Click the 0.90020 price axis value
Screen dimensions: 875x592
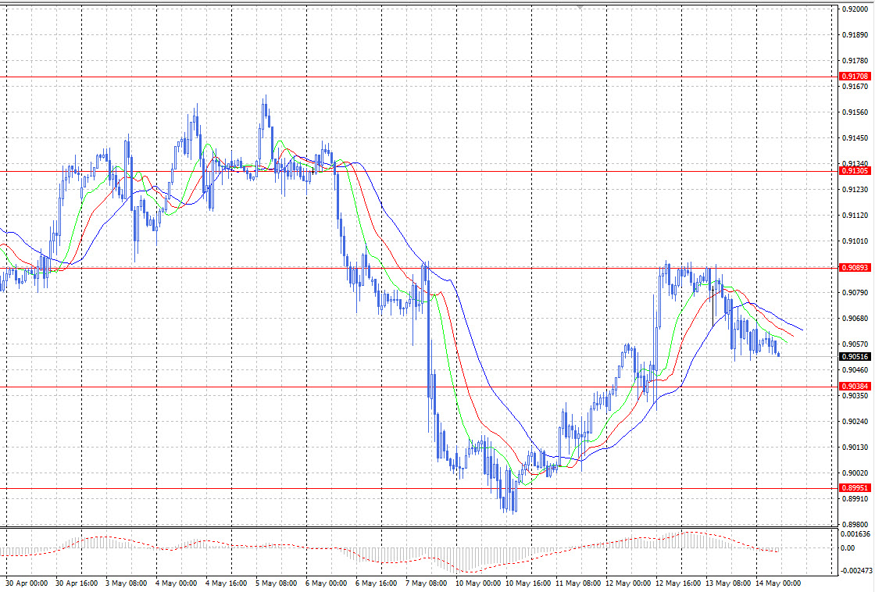point(855,473)
